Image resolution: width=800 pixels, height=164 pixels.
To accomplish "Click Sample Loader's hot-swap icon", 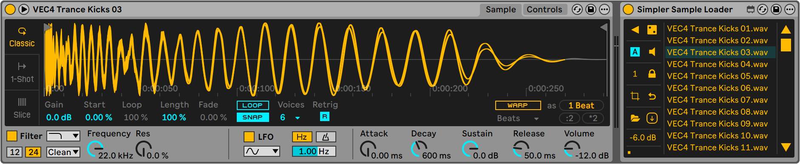I will click(763, 9).
